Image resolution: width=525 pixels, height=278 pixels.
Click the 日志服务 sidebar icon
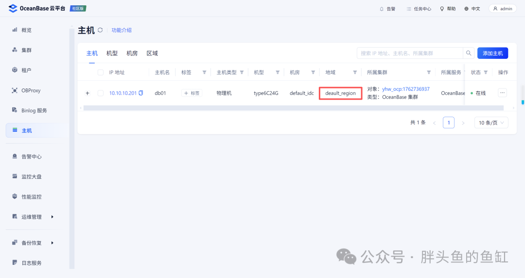15,262
